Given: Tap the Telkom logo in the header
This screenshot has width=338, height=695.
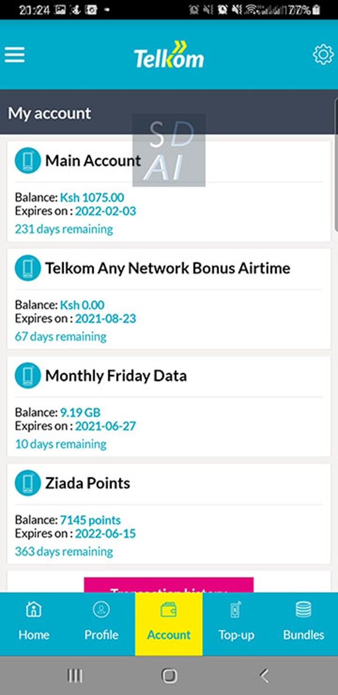Looking at the screenshot, I should pos(169,55).
